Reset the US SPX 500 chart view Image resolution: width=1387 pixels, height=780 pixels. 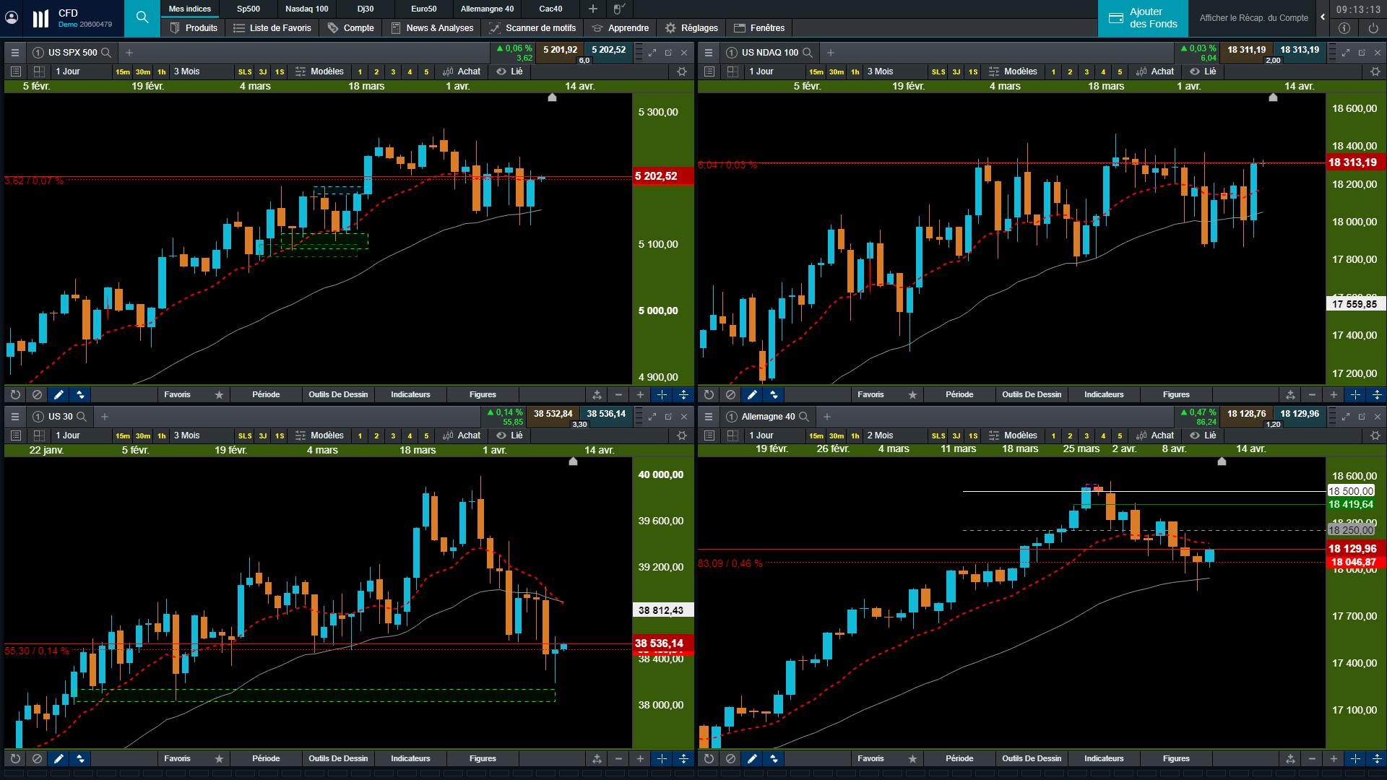[15, 395]
